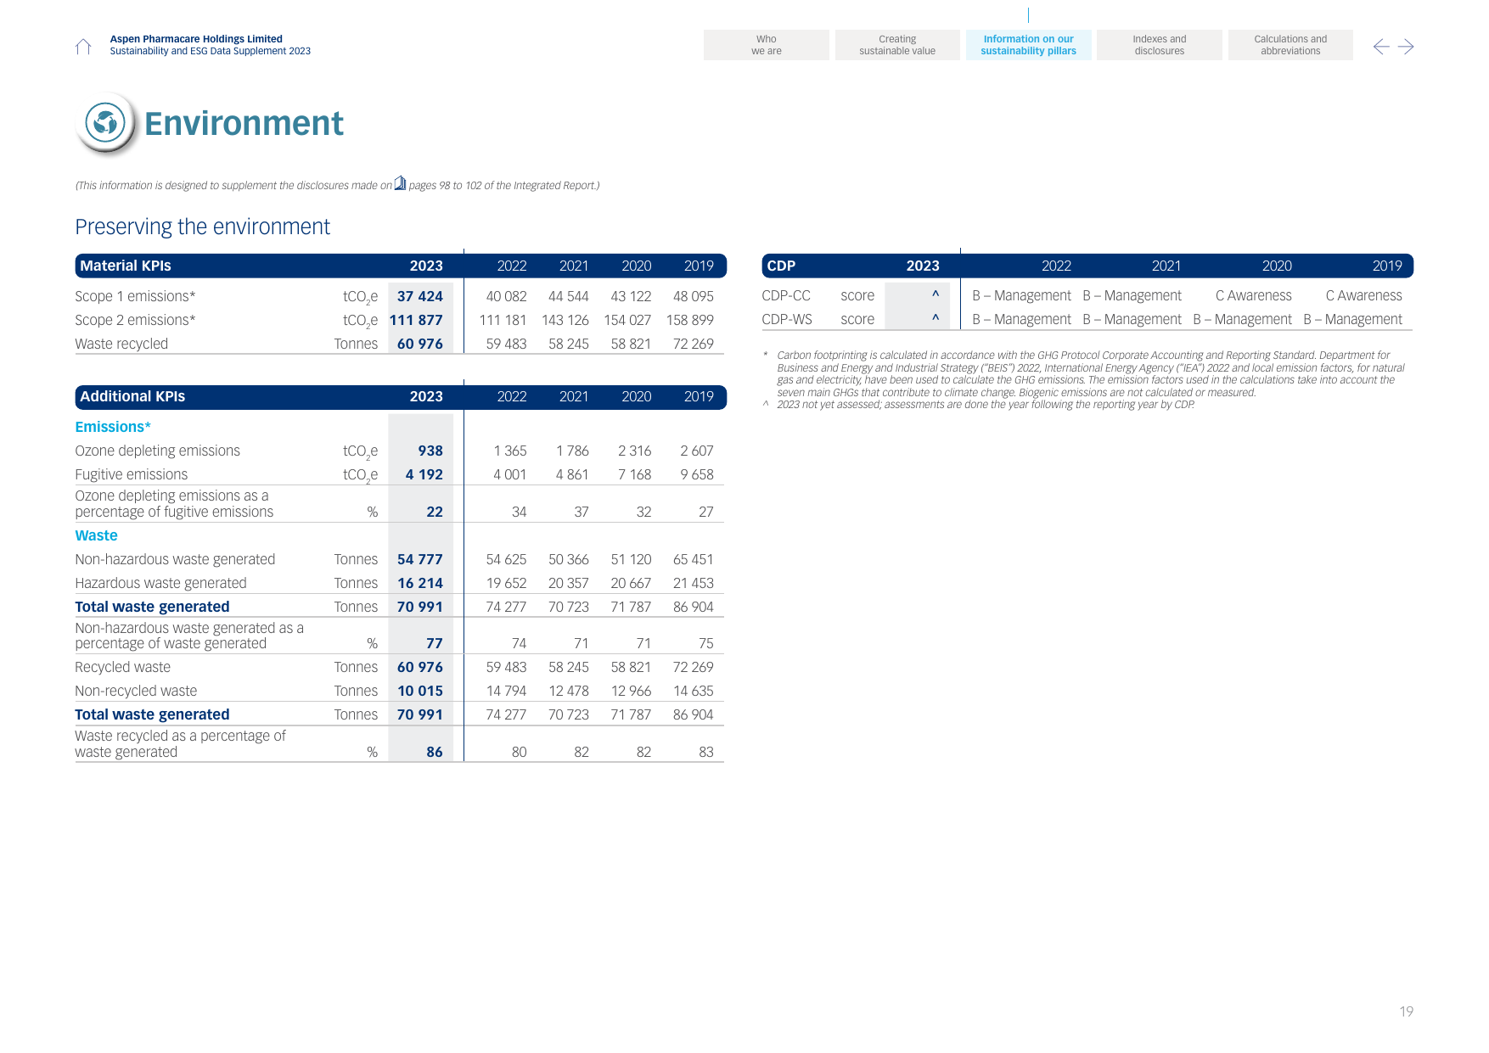The image size is (1489, 1053).
Task: Click the 'Emissions*' section label
Action: [113, 427]
